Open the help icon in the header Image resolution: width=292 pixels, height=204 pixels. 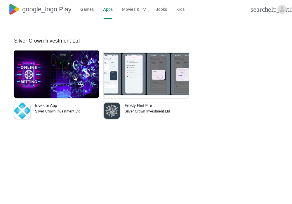tap(272, 10)
